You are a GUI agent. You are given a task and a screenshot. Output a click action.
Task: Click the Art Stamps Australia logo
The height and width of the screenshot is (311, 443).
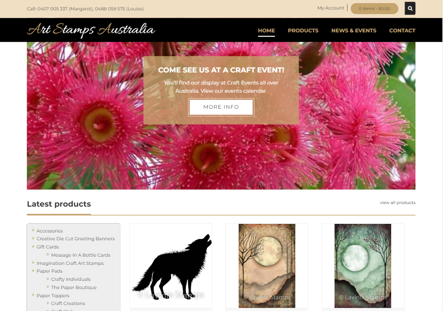click(91, 30)
